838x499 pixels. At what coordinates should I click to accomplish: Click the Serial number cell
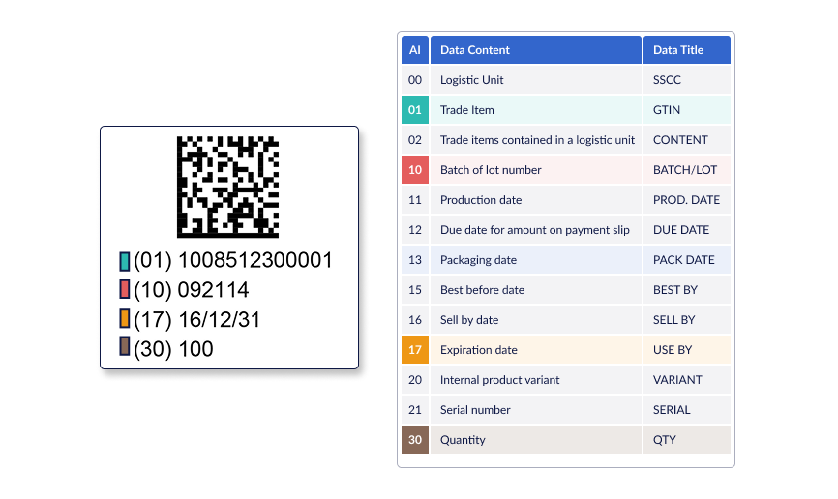(536, 410)
